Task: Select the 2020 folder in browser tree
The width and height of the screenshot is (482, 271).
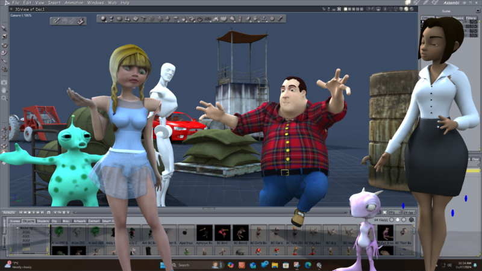Action: pos(26,232)
